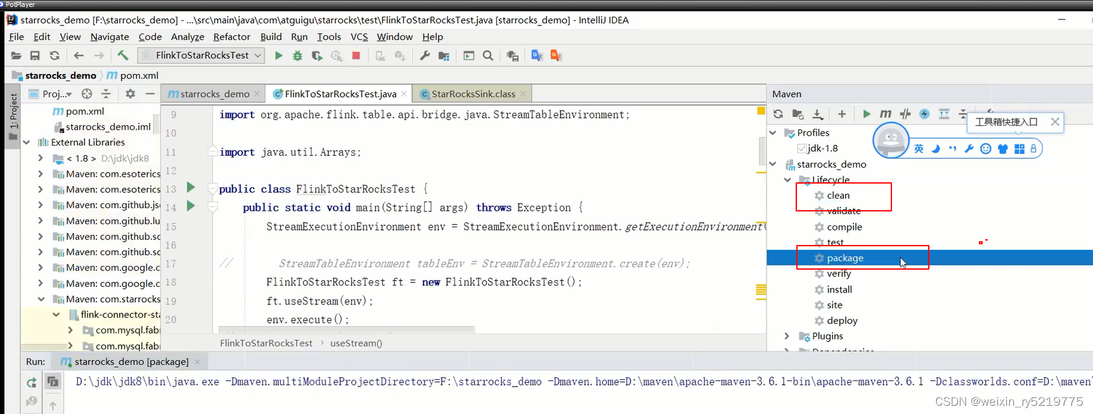The height and width of the screenshot is (414, 1093).
Task: Select FlinkToStarRocksTest.java editor tab
Action: (340, 94)
